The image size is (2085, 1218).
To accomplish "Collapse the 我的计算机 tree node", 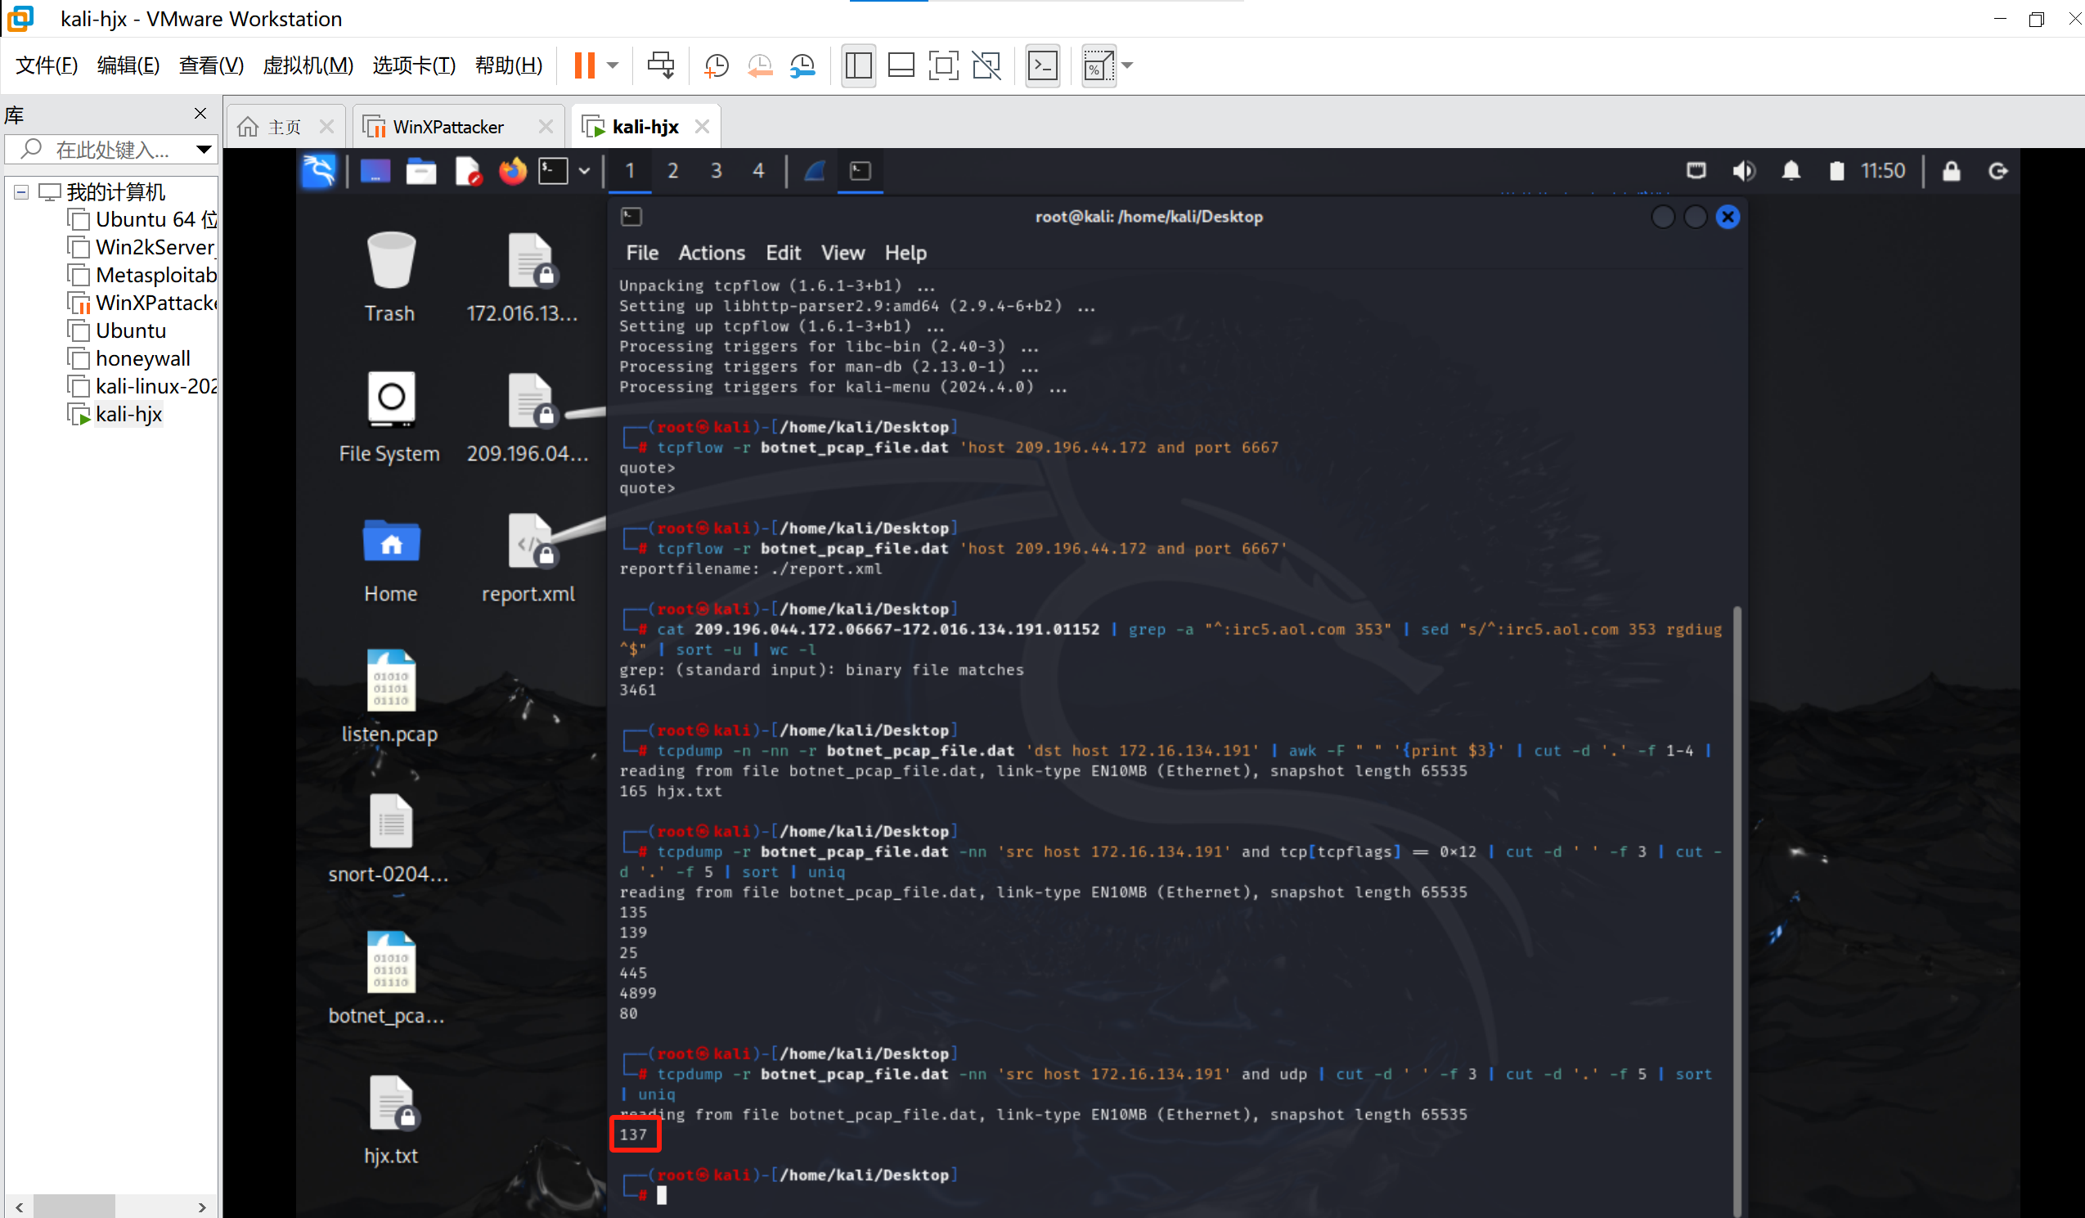I will tap(21, 192).
